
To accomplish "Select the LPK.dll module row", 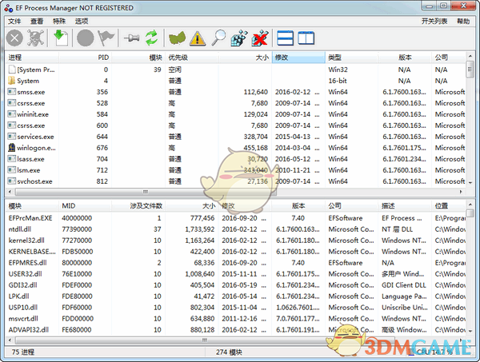I will coord(236,296).
